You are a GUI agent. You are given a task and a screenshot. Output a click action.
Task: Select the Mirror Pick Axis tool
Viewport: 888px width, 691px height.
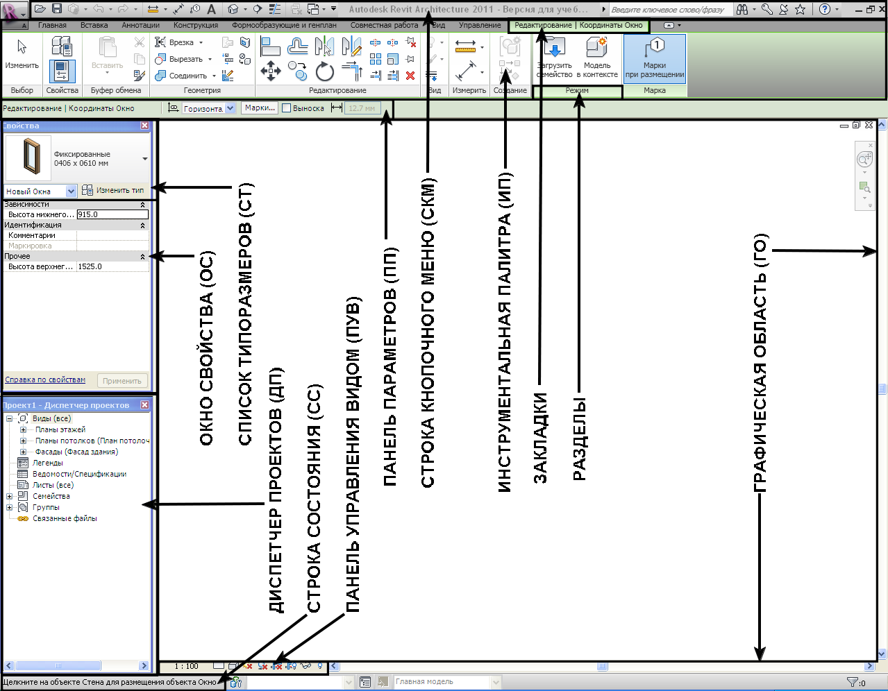324,46
